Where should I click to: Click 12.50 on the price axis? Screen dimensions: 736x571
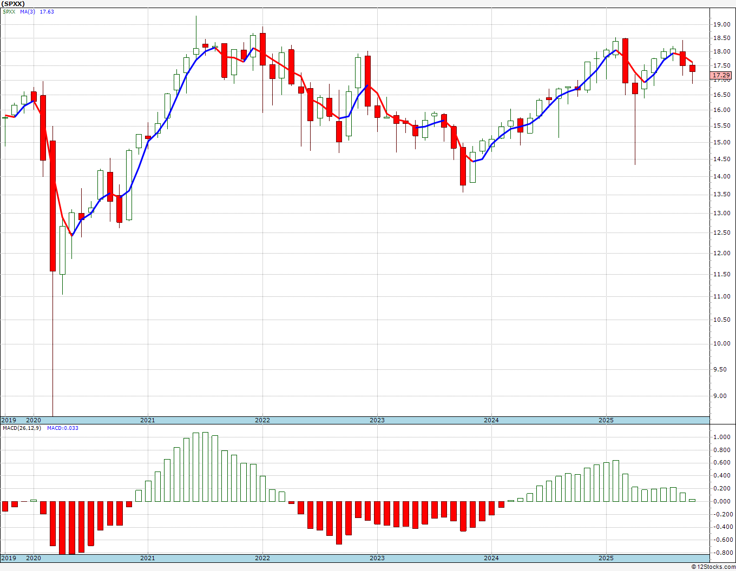(721, 233)
